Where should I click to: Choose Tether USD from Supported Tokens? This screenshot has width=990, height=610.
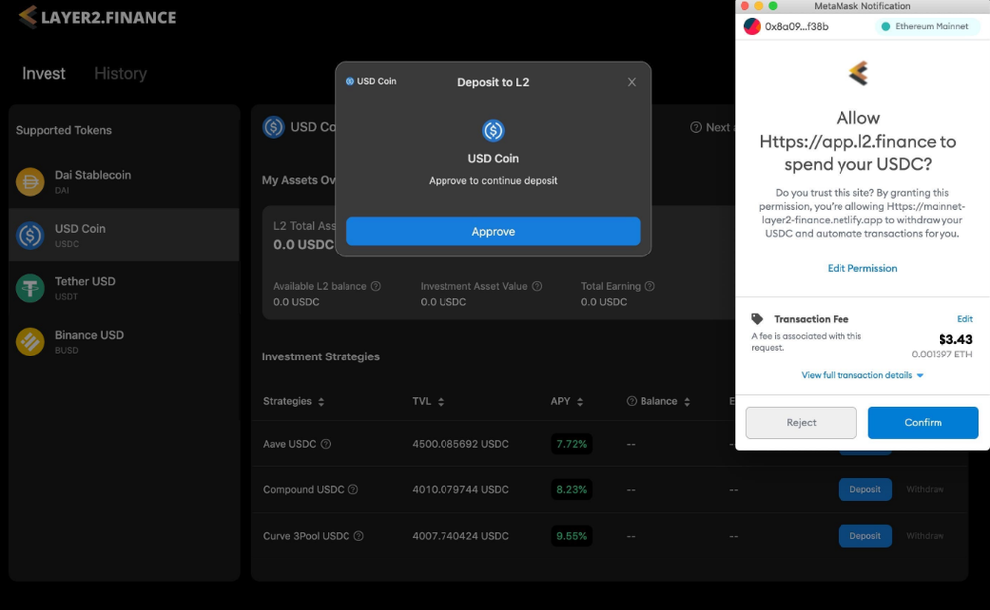pyautogui.click(x=124, y=288)
